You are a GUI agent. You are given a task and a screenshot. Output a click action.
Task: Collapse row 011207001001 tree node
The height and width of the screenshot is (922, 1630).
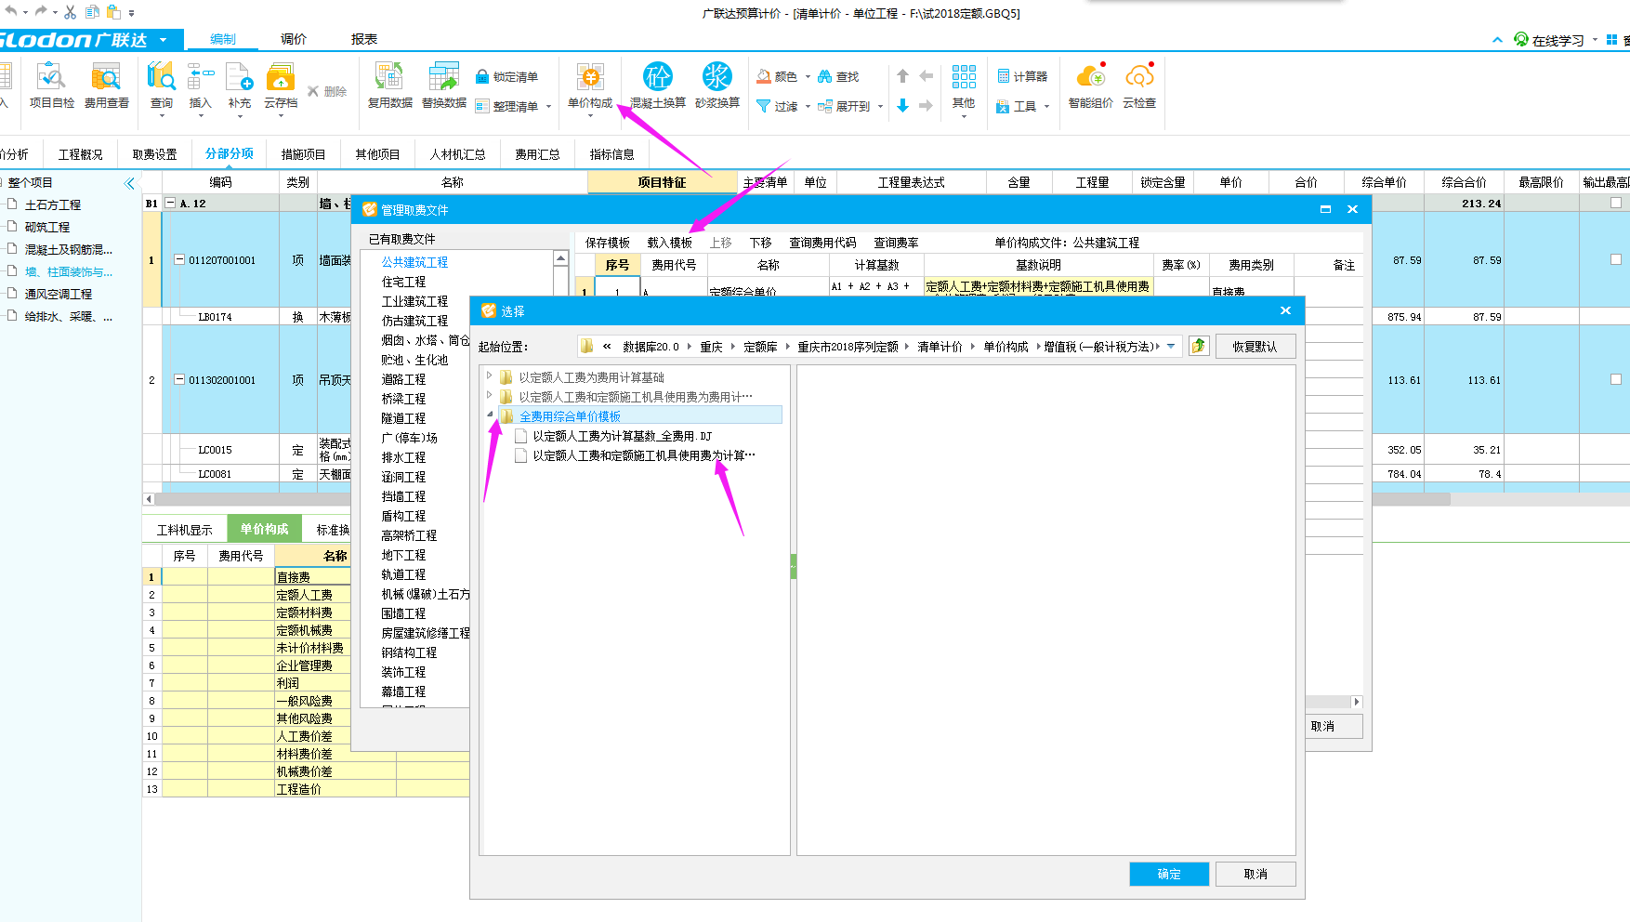[179, 260]
